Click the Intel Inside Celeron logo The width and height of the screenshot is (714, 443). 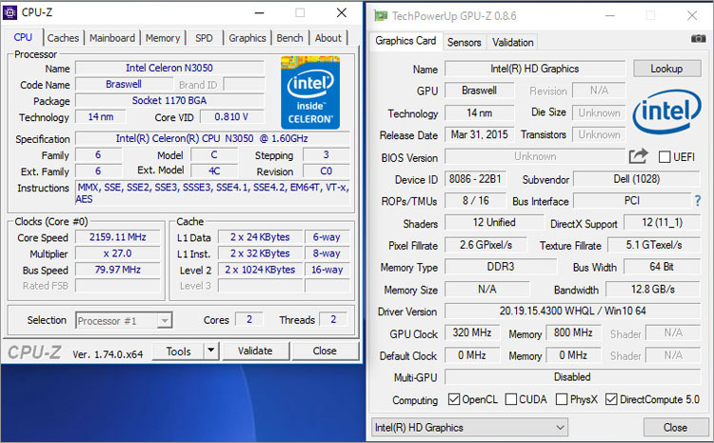click(x=310, y=92)
